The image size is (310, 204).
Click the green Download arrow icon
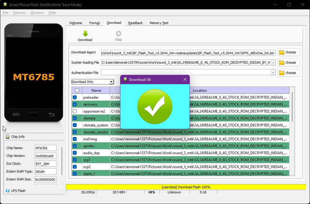click(x=85, y=33)
